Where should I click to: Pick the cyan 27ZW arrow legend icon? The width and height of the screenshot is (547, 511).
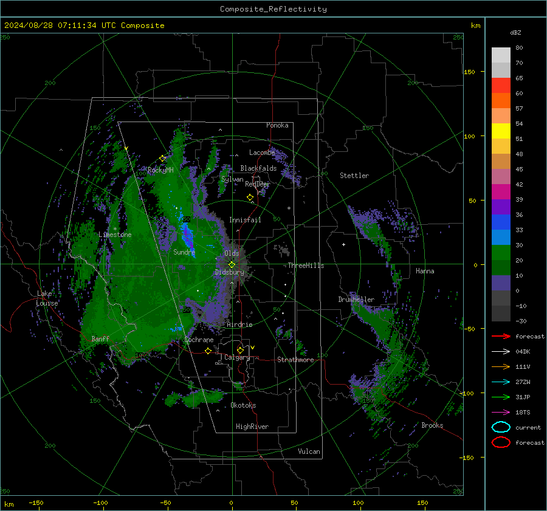tap(501, 382)
